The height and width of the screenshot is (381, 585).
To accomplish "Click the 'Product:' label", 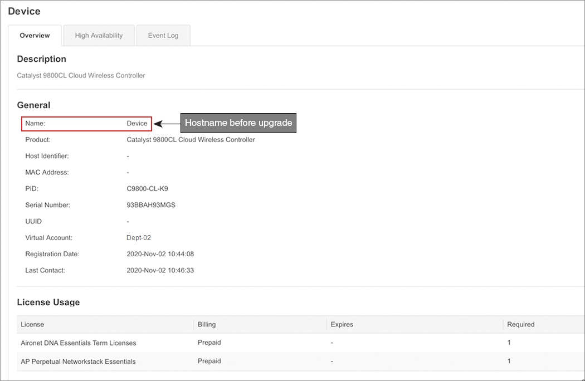I will pos(38,140).
